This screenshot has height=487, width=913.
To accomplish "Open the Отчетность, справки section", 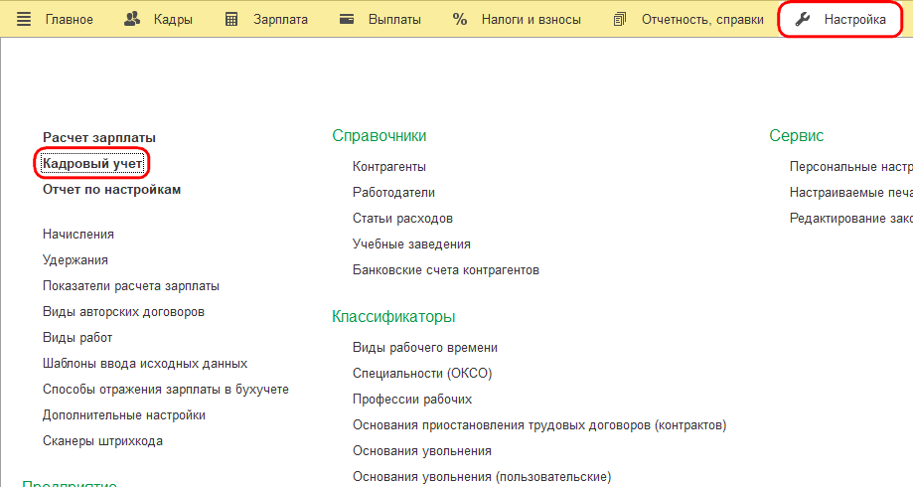I will pyautogui.click(x=702, y=19).
